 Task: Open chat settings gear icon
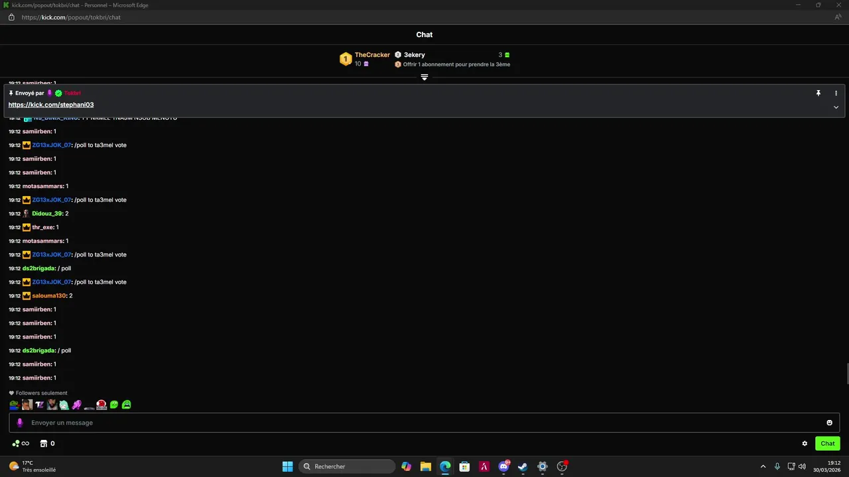805,444
